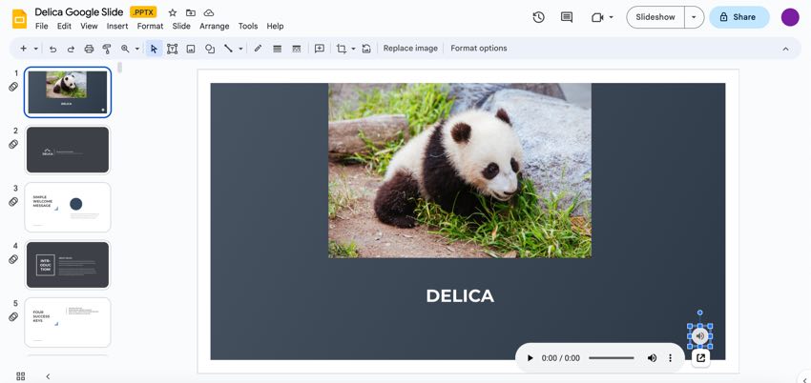
Task: Open the mask image dropdown next to crop
Action: tap(353, 49)
